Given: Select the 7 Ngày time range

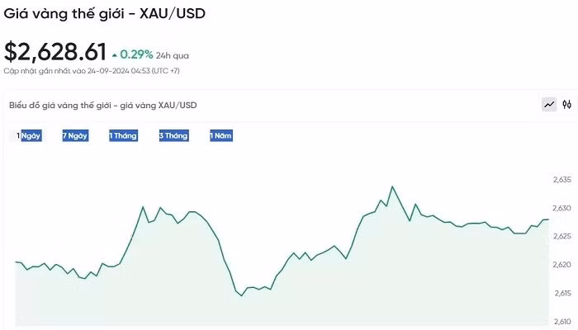Looking at the screenshot, I should coord(75,135).
